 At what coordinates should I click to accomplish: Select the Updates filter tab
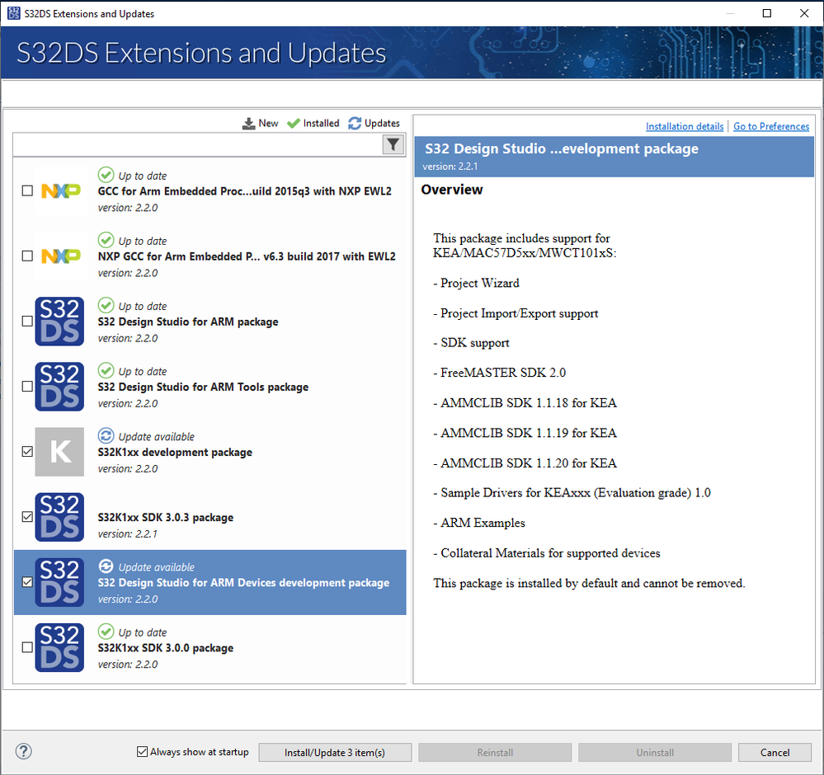point(374,124)
